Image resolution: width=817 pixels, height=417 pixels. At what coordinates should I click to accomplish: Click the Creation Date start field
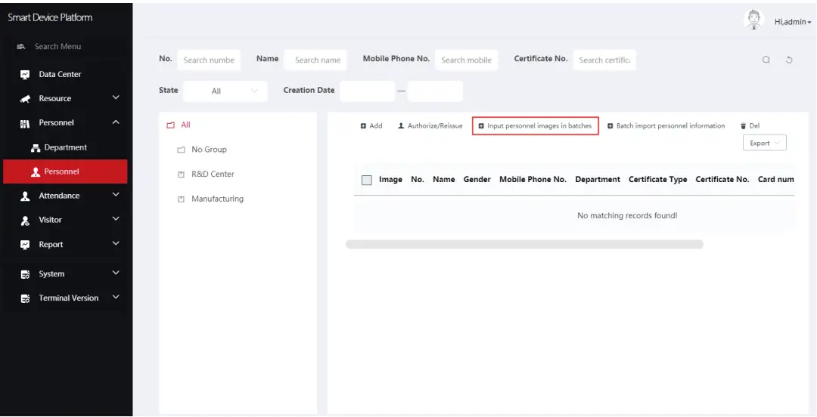tap(368, 91)
